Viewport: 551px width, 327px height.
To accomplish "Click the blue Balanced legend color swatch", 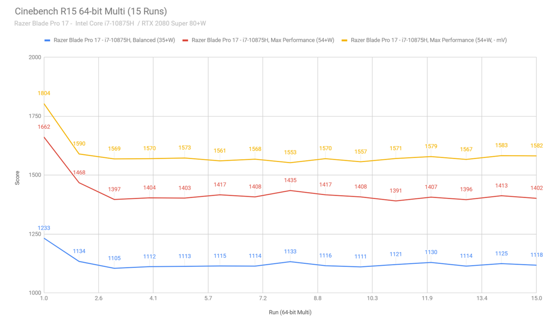I will [47, 40].
